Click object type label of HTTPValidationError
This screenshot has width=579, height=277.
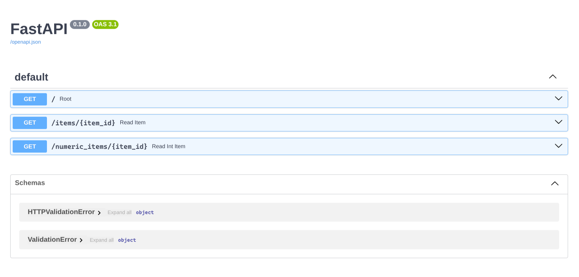click(145, 212)
